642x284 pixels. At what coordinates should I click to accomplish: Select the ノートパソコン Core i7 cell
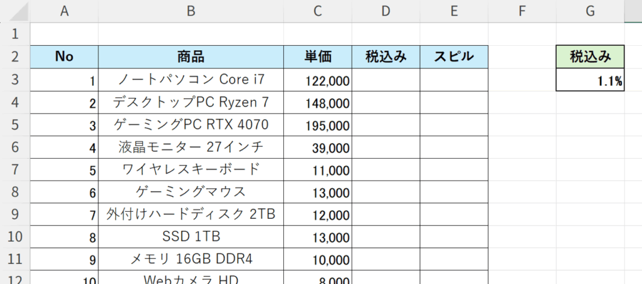(x=191, y=80)
